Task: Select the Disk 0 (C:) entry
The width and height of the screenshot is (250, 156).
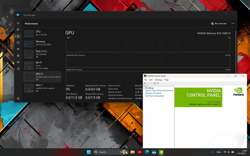Action: (42, 54)
